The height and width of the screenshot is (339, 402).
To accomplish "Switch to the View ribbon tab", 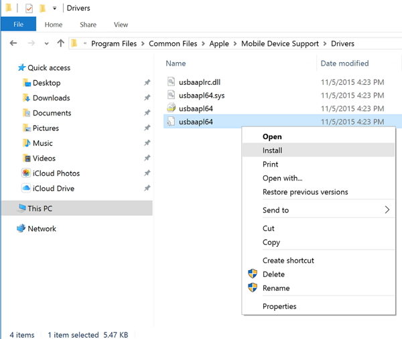I will tap(121, 25).
